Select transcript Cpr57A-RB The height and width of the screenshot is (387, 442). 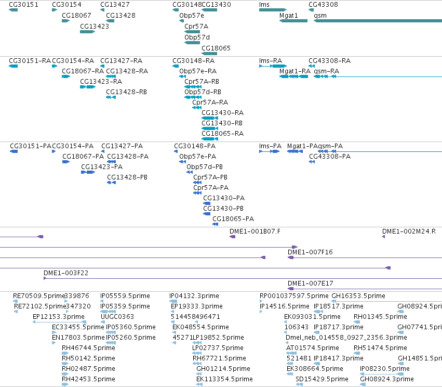coord(193,87)
